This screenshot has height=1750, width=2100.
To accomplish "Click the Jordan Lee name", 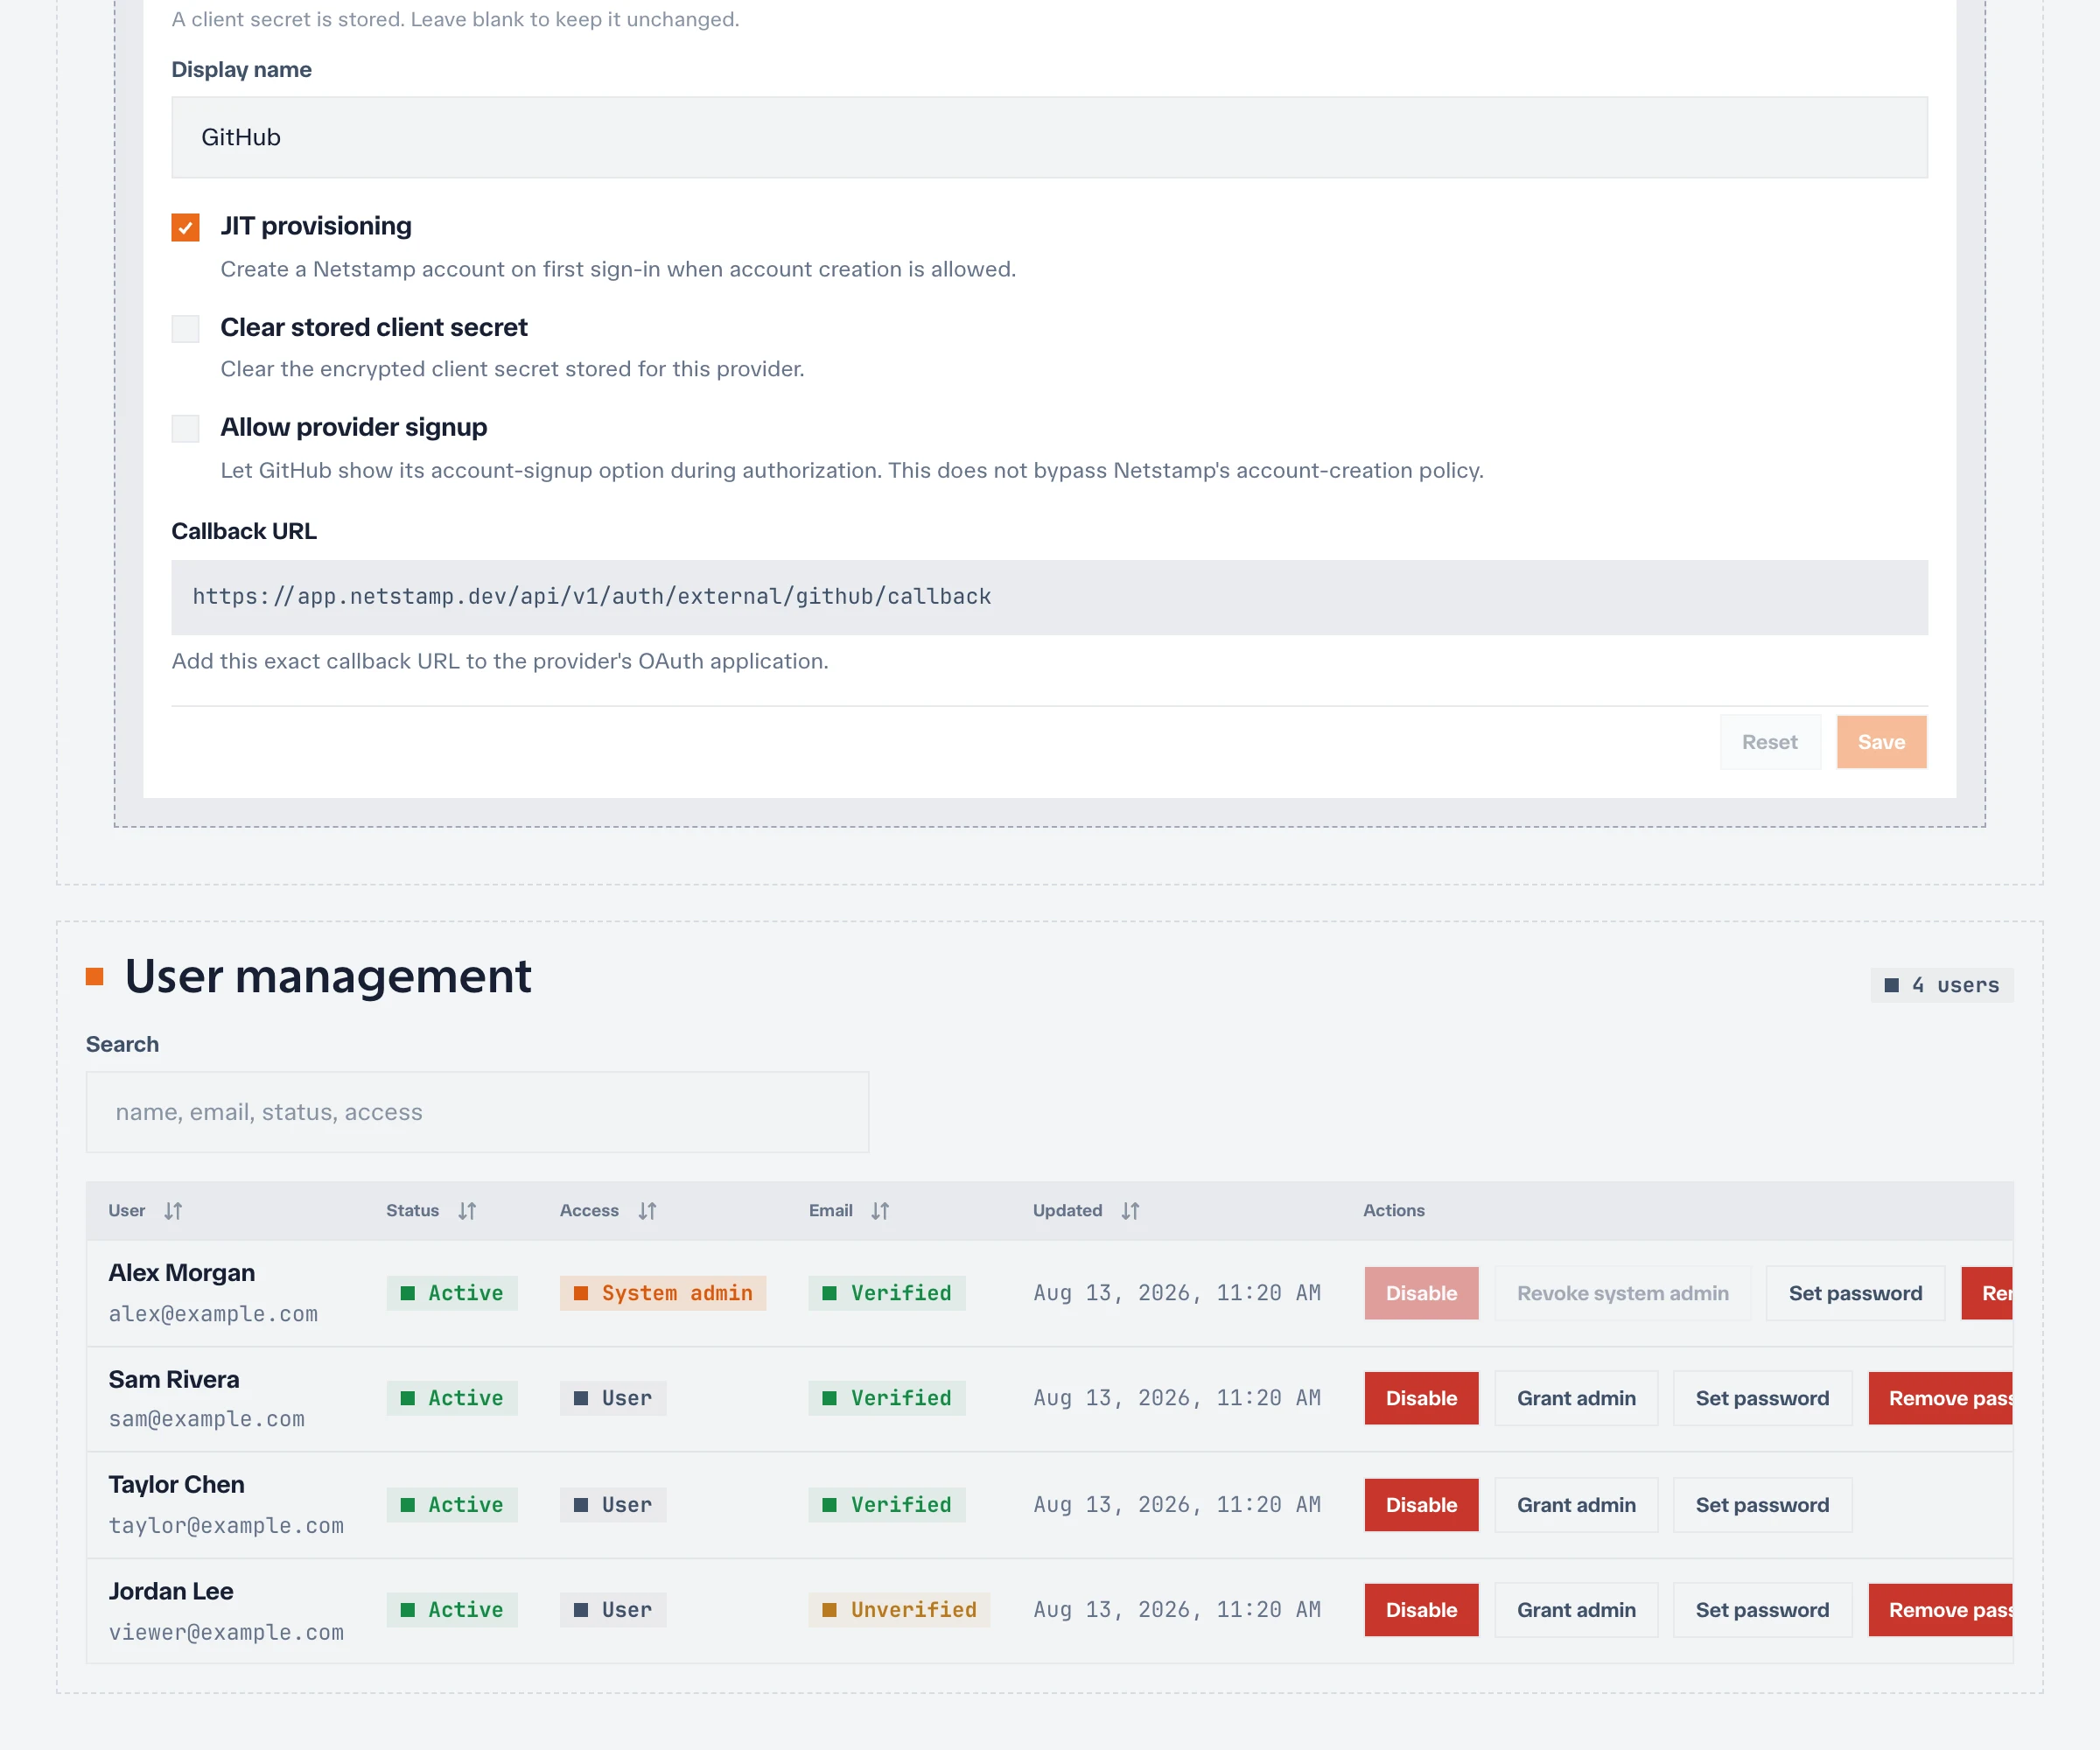I will tap(171, 1591).
